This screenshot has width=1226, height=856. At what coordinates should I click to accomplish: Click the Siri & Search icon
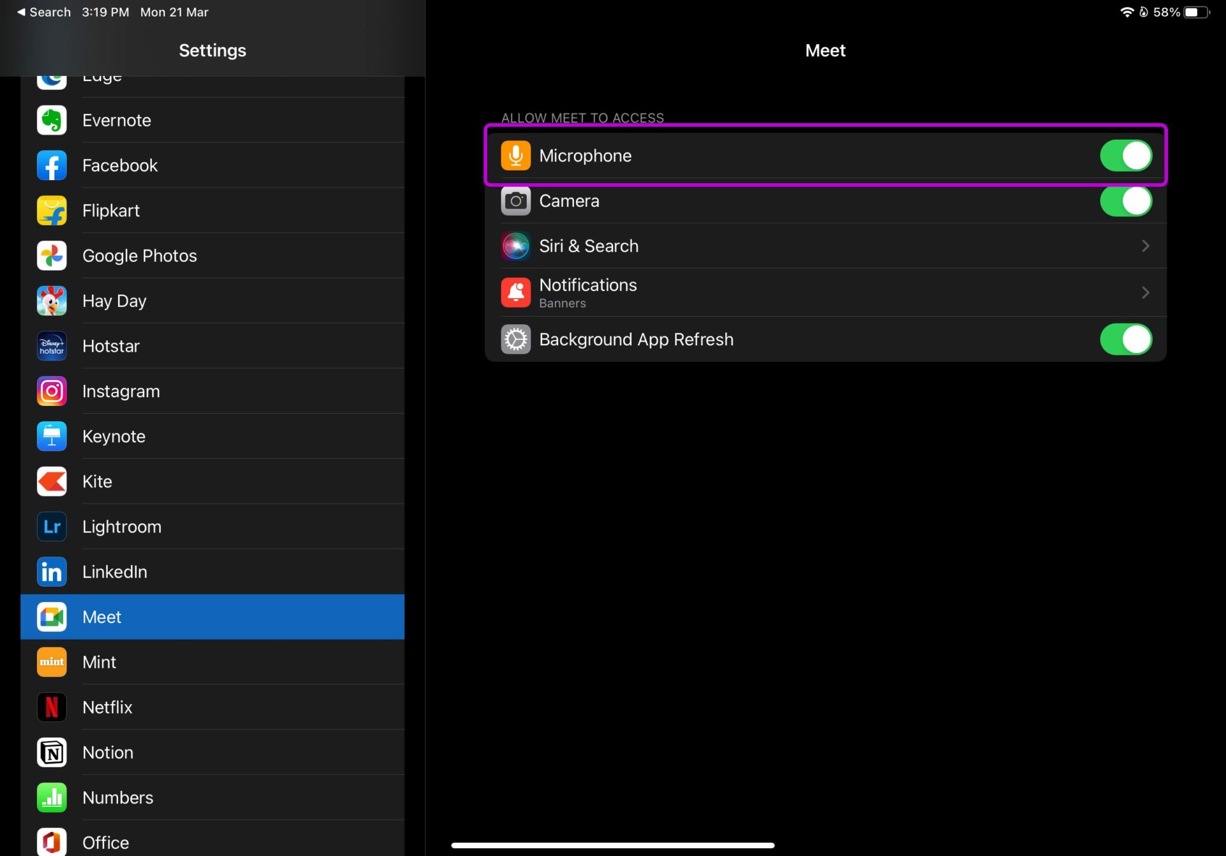pos(515,246)
